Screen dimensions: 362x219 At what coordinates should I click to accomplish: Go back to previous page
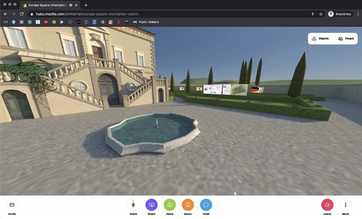pyautogui.click(x=5, y=14)
